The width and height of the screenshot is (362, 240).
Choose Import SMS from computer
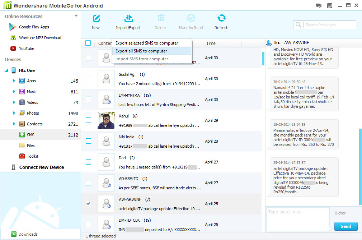152,59
